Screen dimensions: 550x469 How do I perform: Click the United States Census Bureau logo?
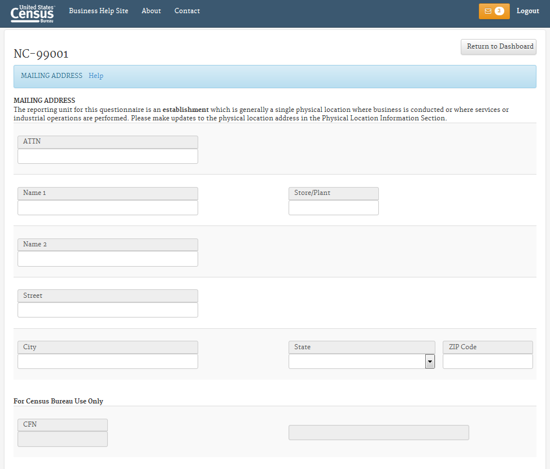pyautogui.click(x=33, y=12)
